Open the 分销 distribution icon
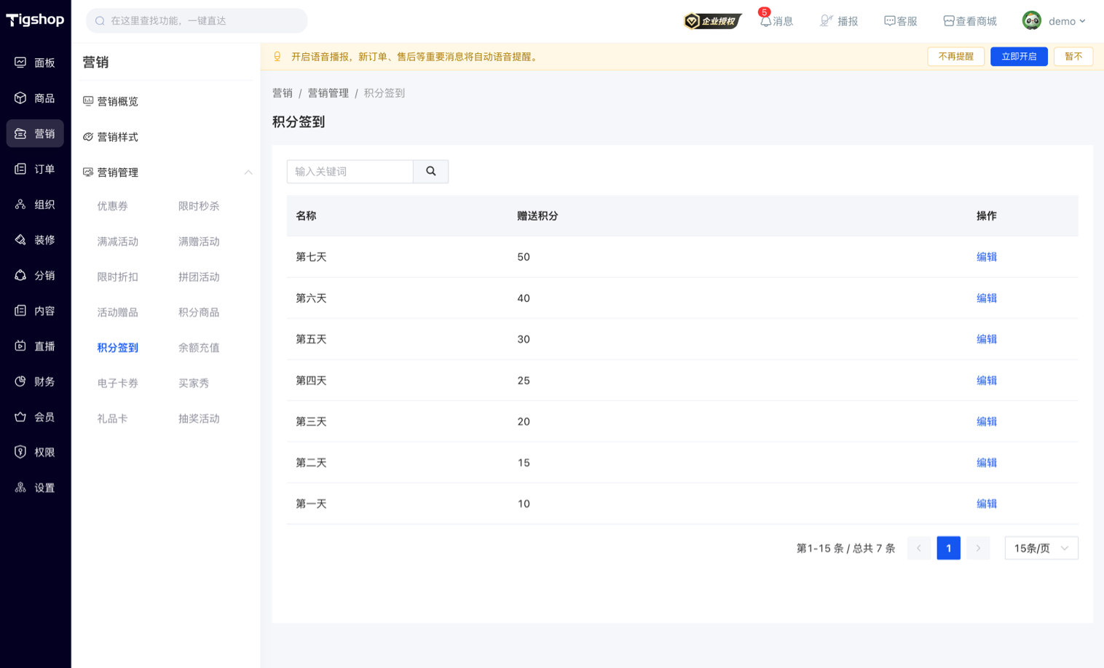This screenshot has width=1104, height=668. (x=20, y=275)
